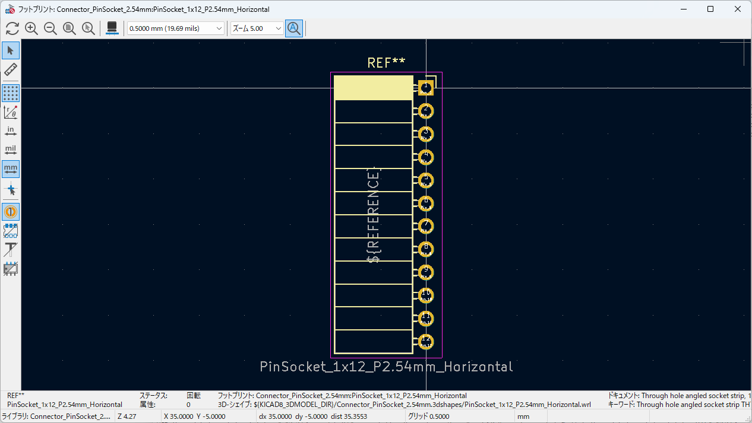Open the zoom 5.00 level dropdown

[x=257, y=28]
